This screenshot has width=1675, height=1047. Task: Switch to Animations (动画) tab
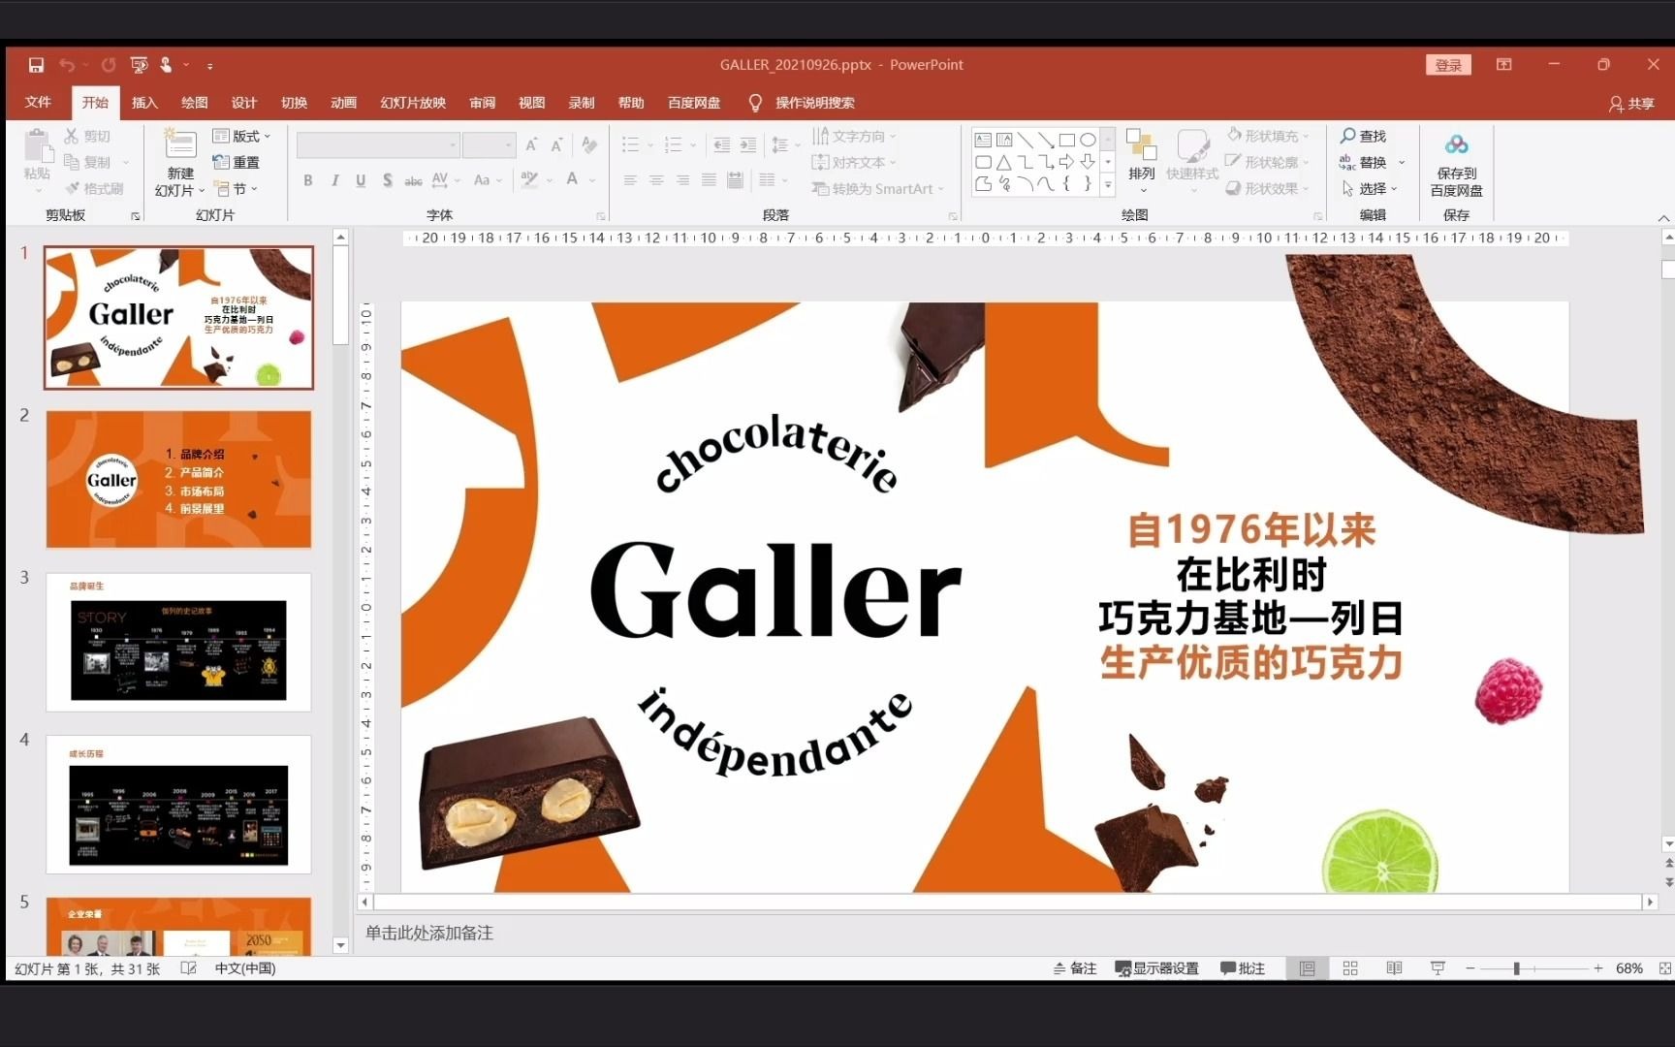(343, 103)
